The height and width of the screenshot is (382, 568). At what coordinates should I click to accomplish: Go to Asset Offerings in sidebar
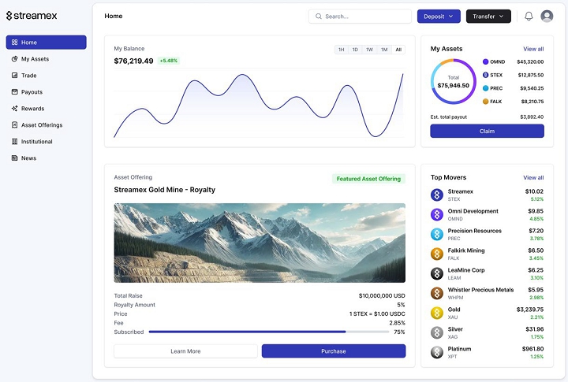pos(41,125)
